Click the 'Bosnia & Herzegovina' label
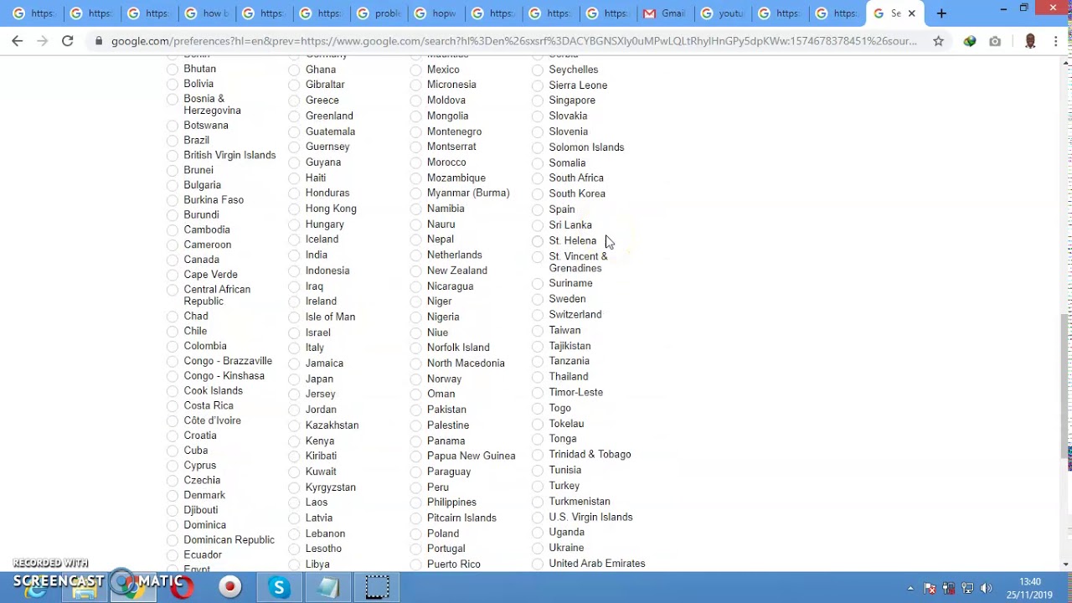Image resolution: width=1072 pixels, height=603 pixels. tap(213, 105)
